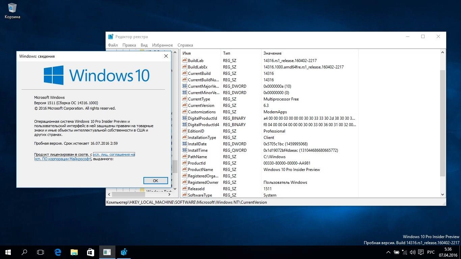The image size is (461, 259).
Task: Click OK in the Windows info dialog
Action: [156, 180]
